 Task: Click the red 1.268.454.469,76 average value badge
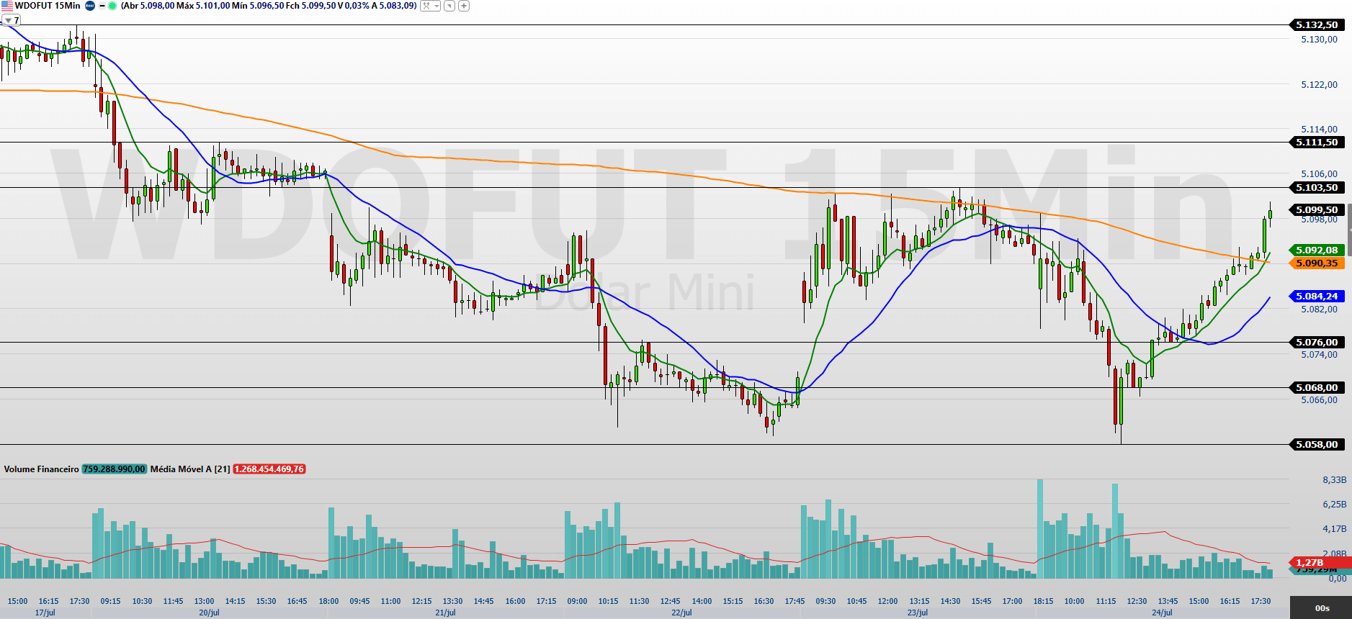coord(269,469)
